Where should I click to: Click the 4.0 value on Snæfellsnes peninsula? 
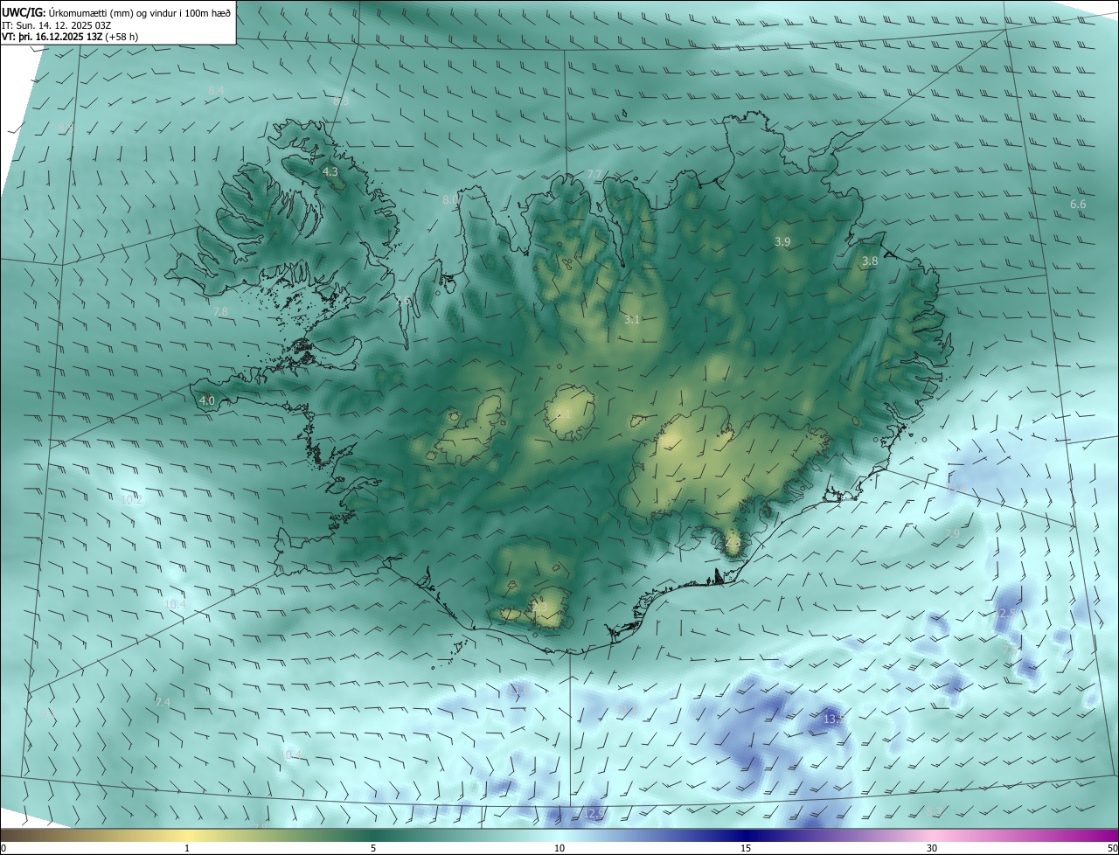pyautogui.click(x=207, y=401)
